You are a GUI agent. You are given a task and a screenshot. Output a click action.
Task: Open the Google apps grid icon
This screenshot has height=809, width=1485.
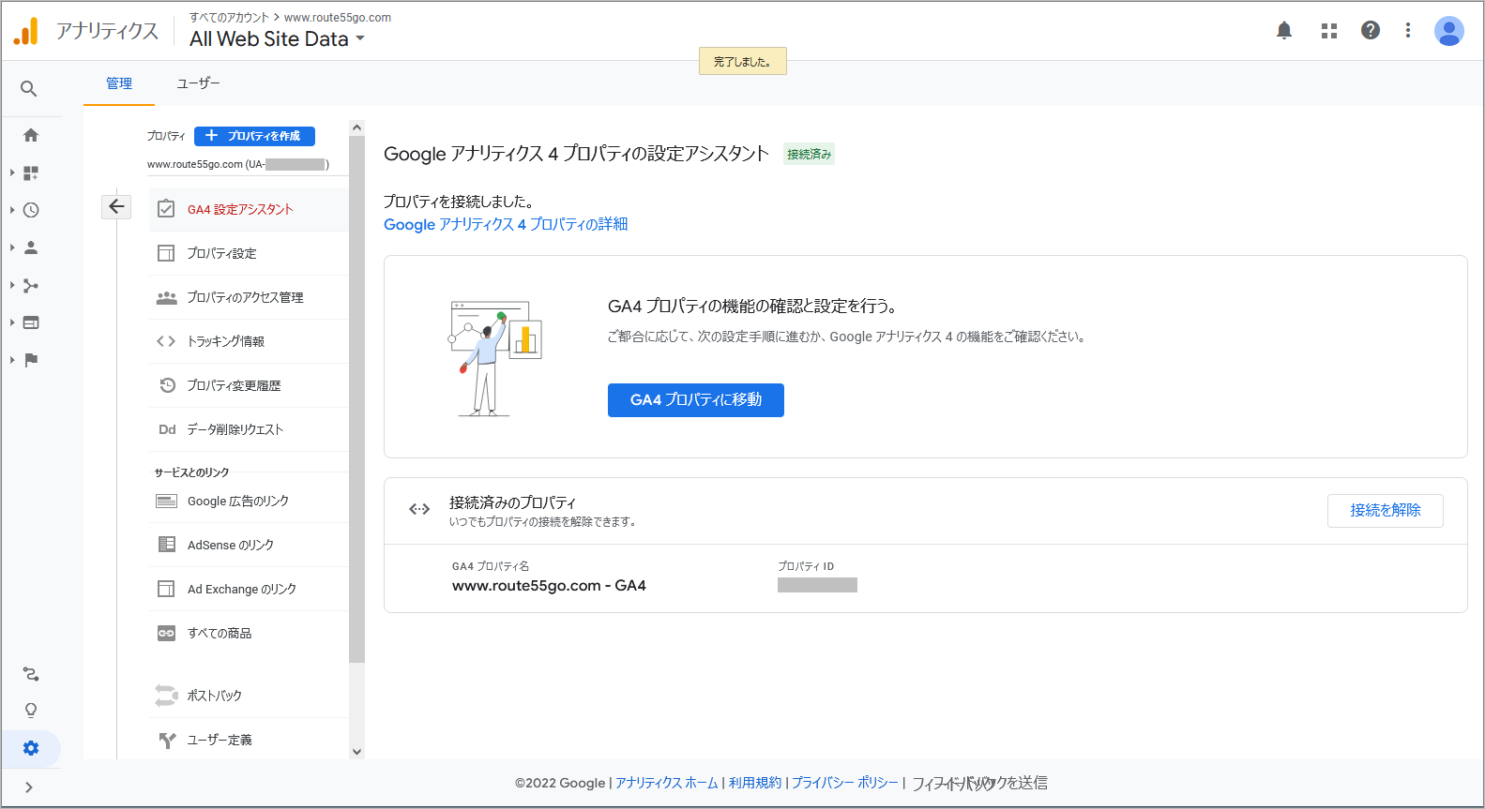(1329, 30)
